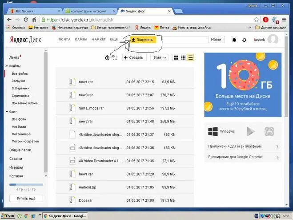Open Общие папки in the sidebar
The width and height of the screenshot is (293, 220).
[x=20, y=150]
